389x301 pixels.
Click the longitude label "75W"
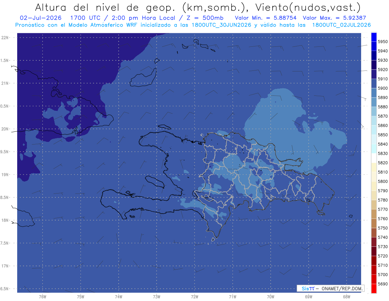[81, 297]
